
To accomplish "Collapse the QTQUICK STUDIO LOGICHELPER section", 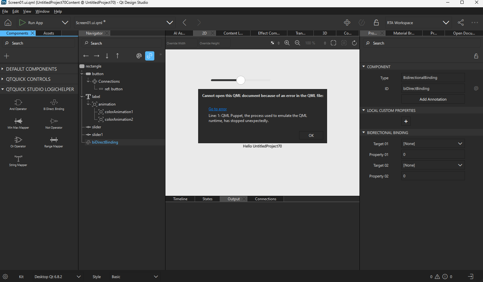I will tap(3, 89).
